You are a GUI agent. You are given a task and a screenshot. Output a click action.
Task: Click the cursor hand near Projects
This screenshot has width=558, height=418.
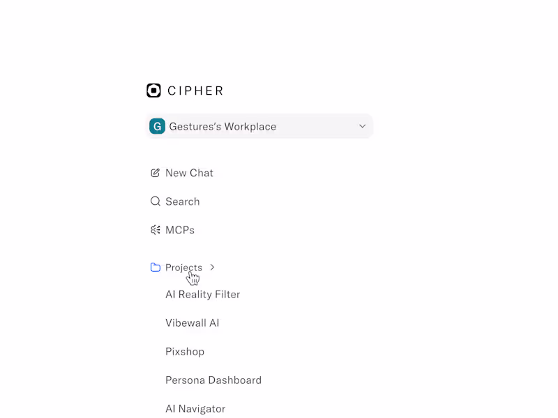[193, 277]
